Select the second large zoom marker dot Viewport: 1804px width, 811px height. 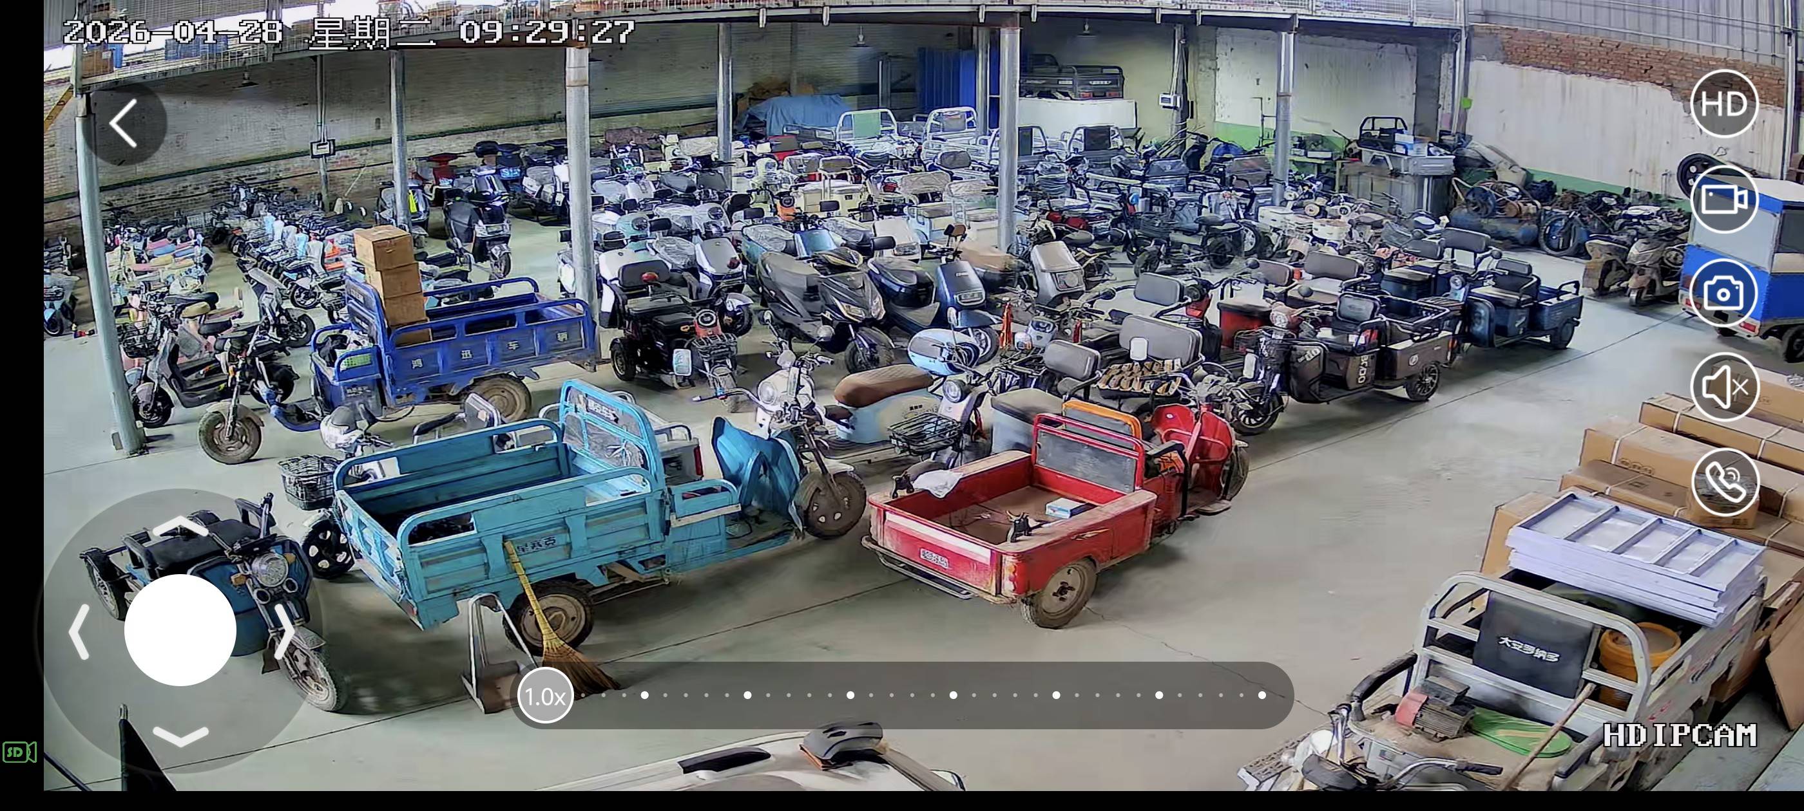pos(747,695)
